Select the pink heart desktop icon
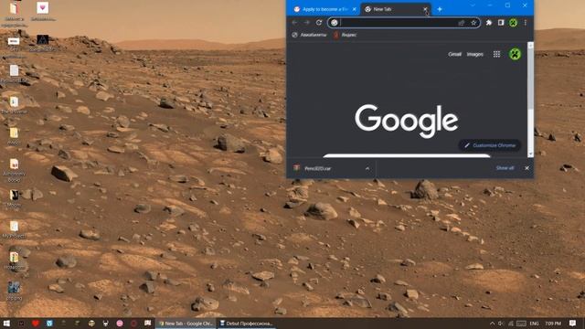The width and height of the screenshot is (585, 329). point(43,11)
